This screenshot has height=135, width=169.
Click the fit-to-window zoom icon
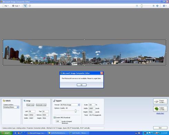tap(157, 6)
